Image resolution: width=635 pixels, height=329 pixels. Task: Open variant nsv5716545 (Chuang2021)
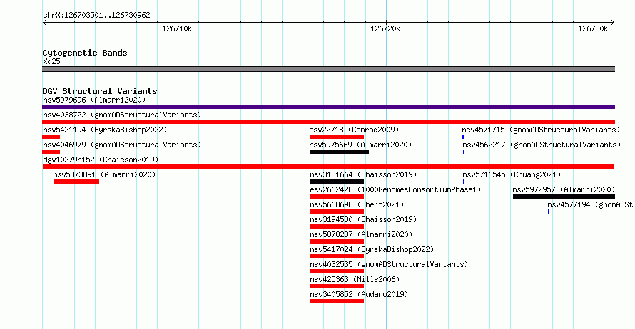click(512, 174)
